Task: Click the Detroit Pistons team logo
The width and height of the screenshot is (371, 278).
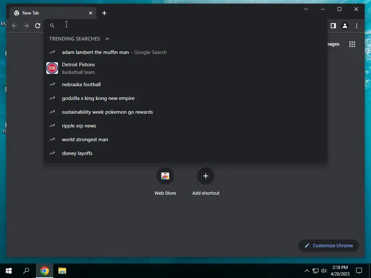Action: pos(52,68)
